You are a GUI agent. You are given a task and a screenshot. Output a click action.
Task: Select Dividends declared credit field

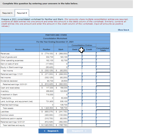(89, 81)
